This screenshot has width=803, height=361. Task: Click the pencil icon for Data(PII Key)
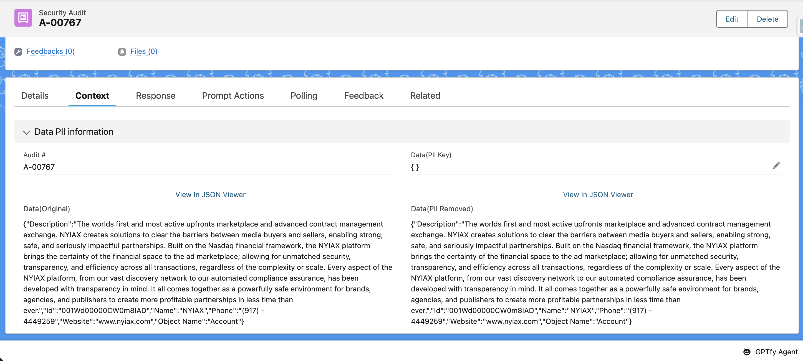(776, 166)
